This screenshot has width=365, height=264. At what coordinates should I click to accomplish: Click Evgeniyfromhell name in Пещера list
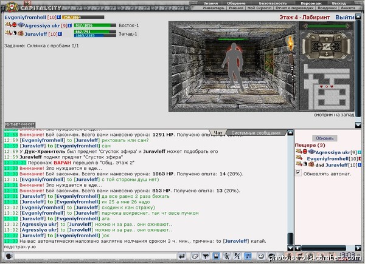(x=327, y=158)
